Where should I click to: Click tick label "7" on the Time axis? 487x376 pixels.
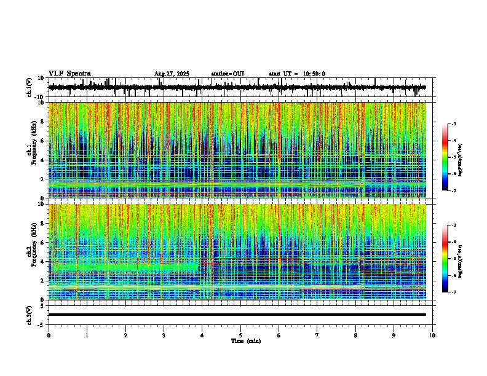pos(317,335)
